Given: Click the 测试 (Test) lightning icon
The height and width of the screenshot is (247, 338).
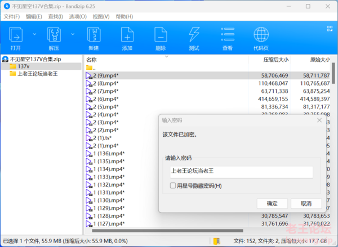Looking at the screenshot, I should click(194, 34).
